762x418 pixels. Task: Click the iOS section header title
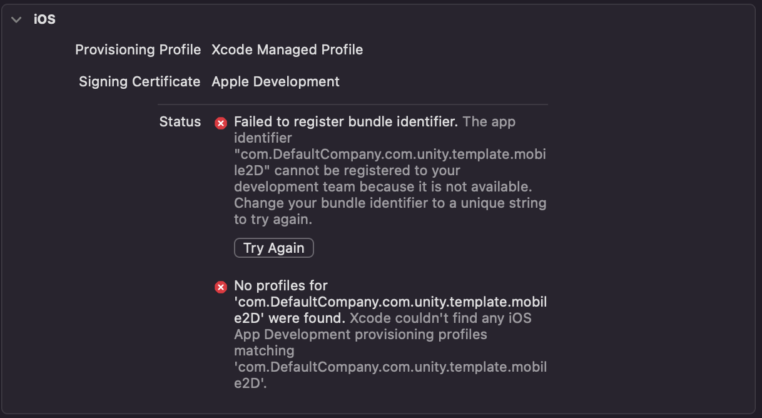tap(44, 19)
